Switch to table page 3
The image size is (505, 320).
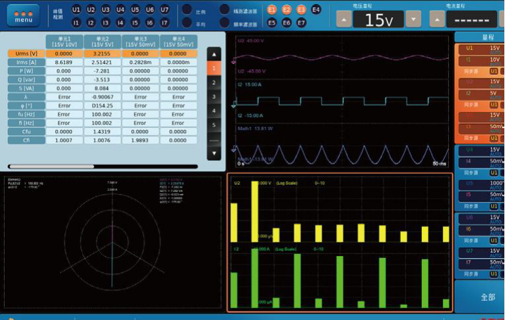pyautogui.click(x=214, y=96)
